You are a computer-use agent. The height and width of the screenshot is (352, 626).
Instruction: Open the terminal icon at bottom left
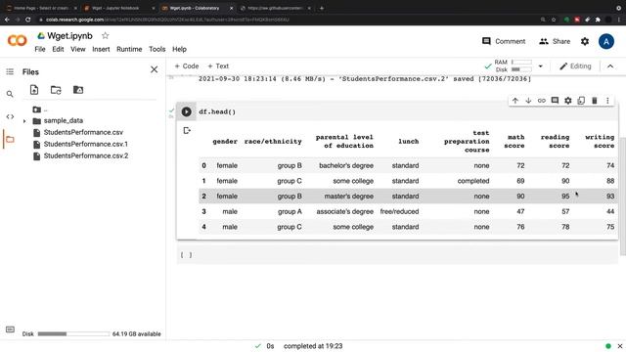coord(10,330)
